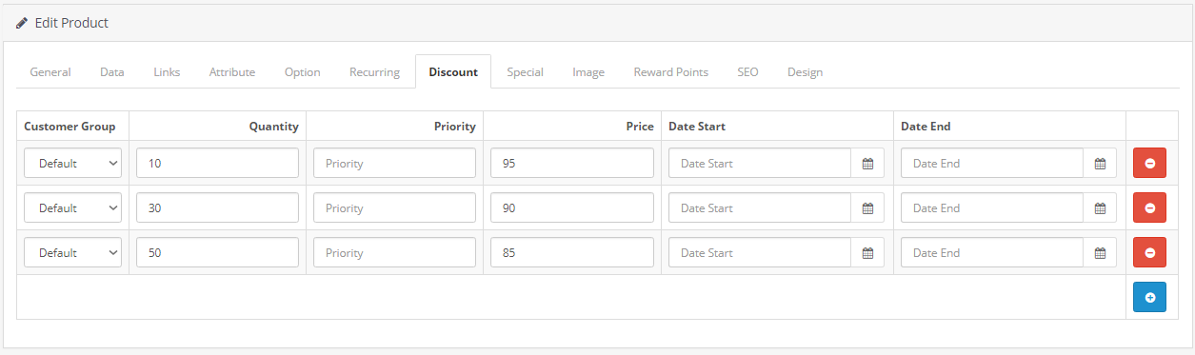Viewport: 1195px width, 355px height.
Task: Open calendar for Date End in quantity 50 row
Action: (1100, 252)
